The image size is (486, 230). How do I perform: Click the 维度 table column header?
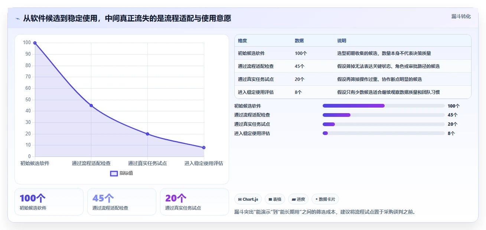click(x=242, y=41)
